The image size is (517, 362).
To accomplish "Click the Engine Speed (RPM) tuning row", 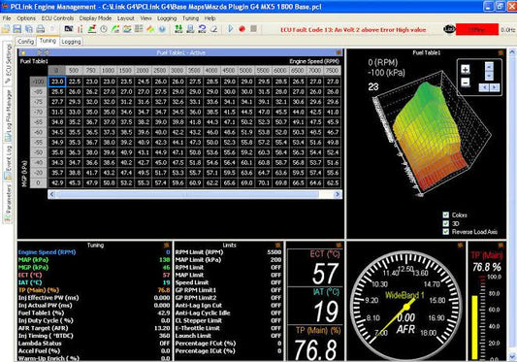I will [94, 252].
